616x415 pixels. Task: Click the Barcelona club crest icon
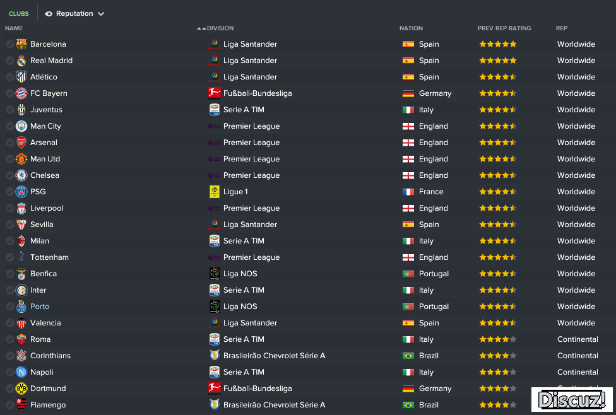click(x=21, y=44)
